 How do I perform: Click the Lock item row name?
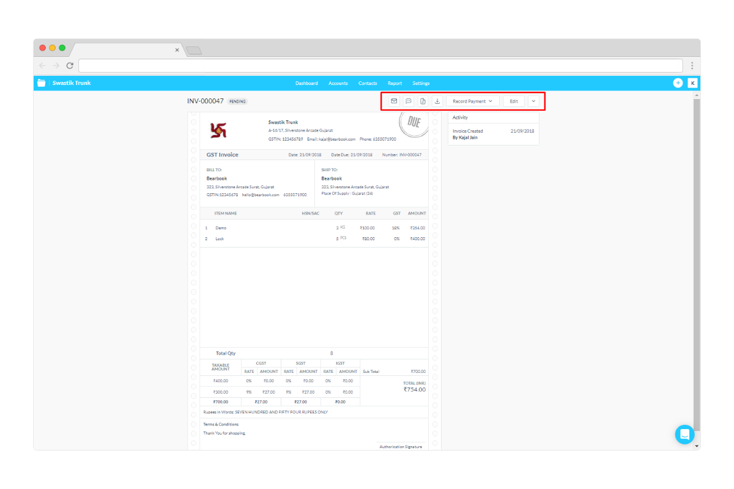tap(220, 239)
